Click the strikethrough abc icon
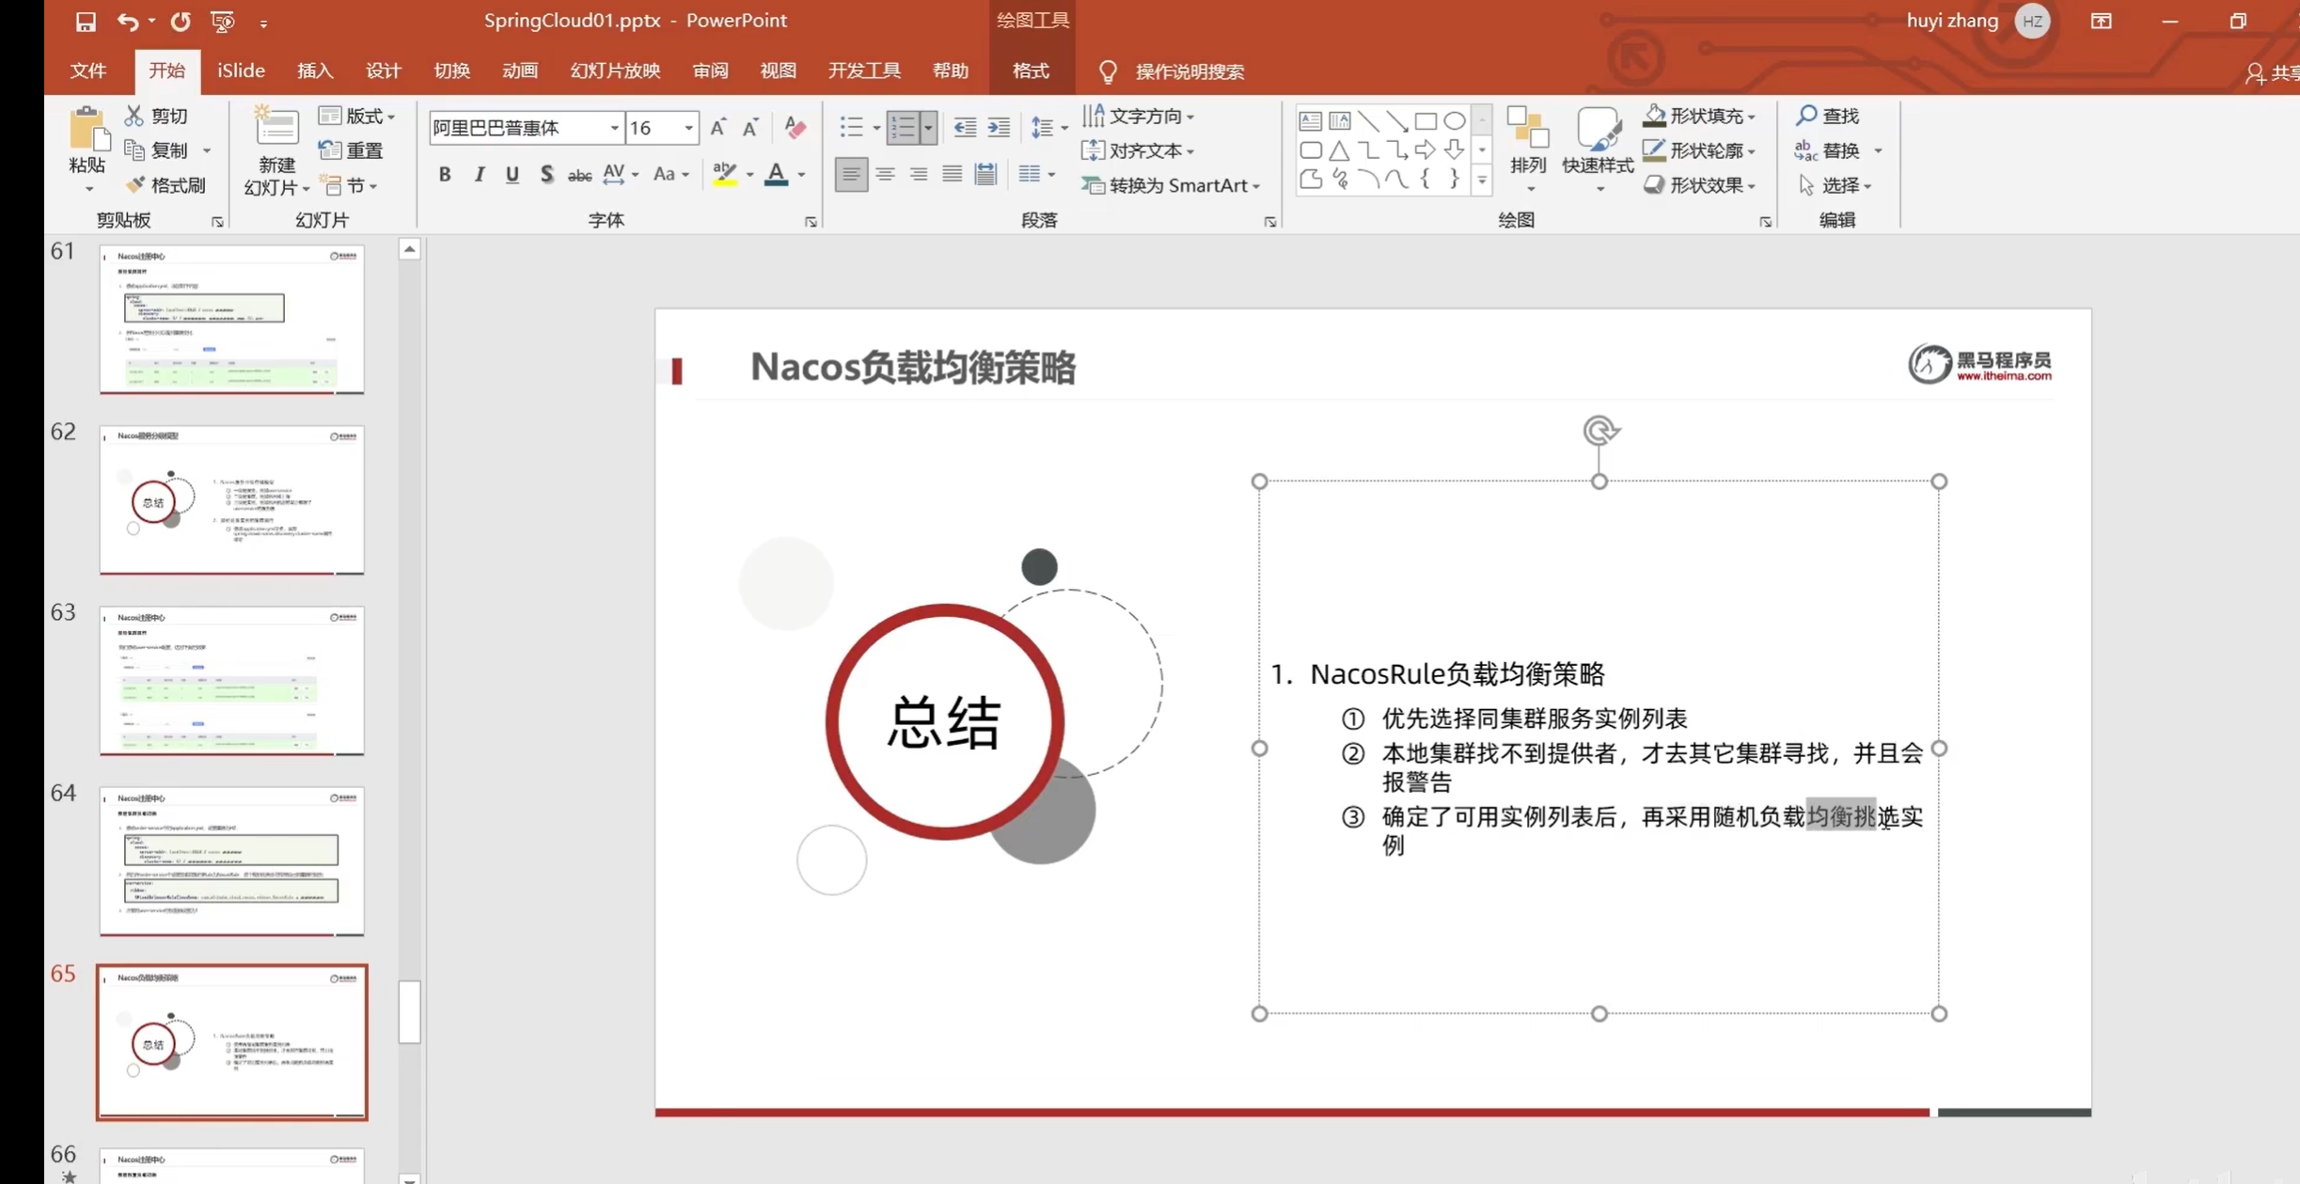 coord(579,175)
